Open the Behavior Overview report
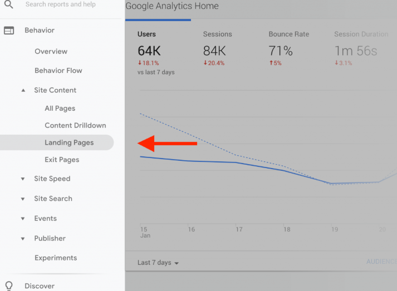The width and height of the screenshot is (397, 291). click(x=51, y=51)
